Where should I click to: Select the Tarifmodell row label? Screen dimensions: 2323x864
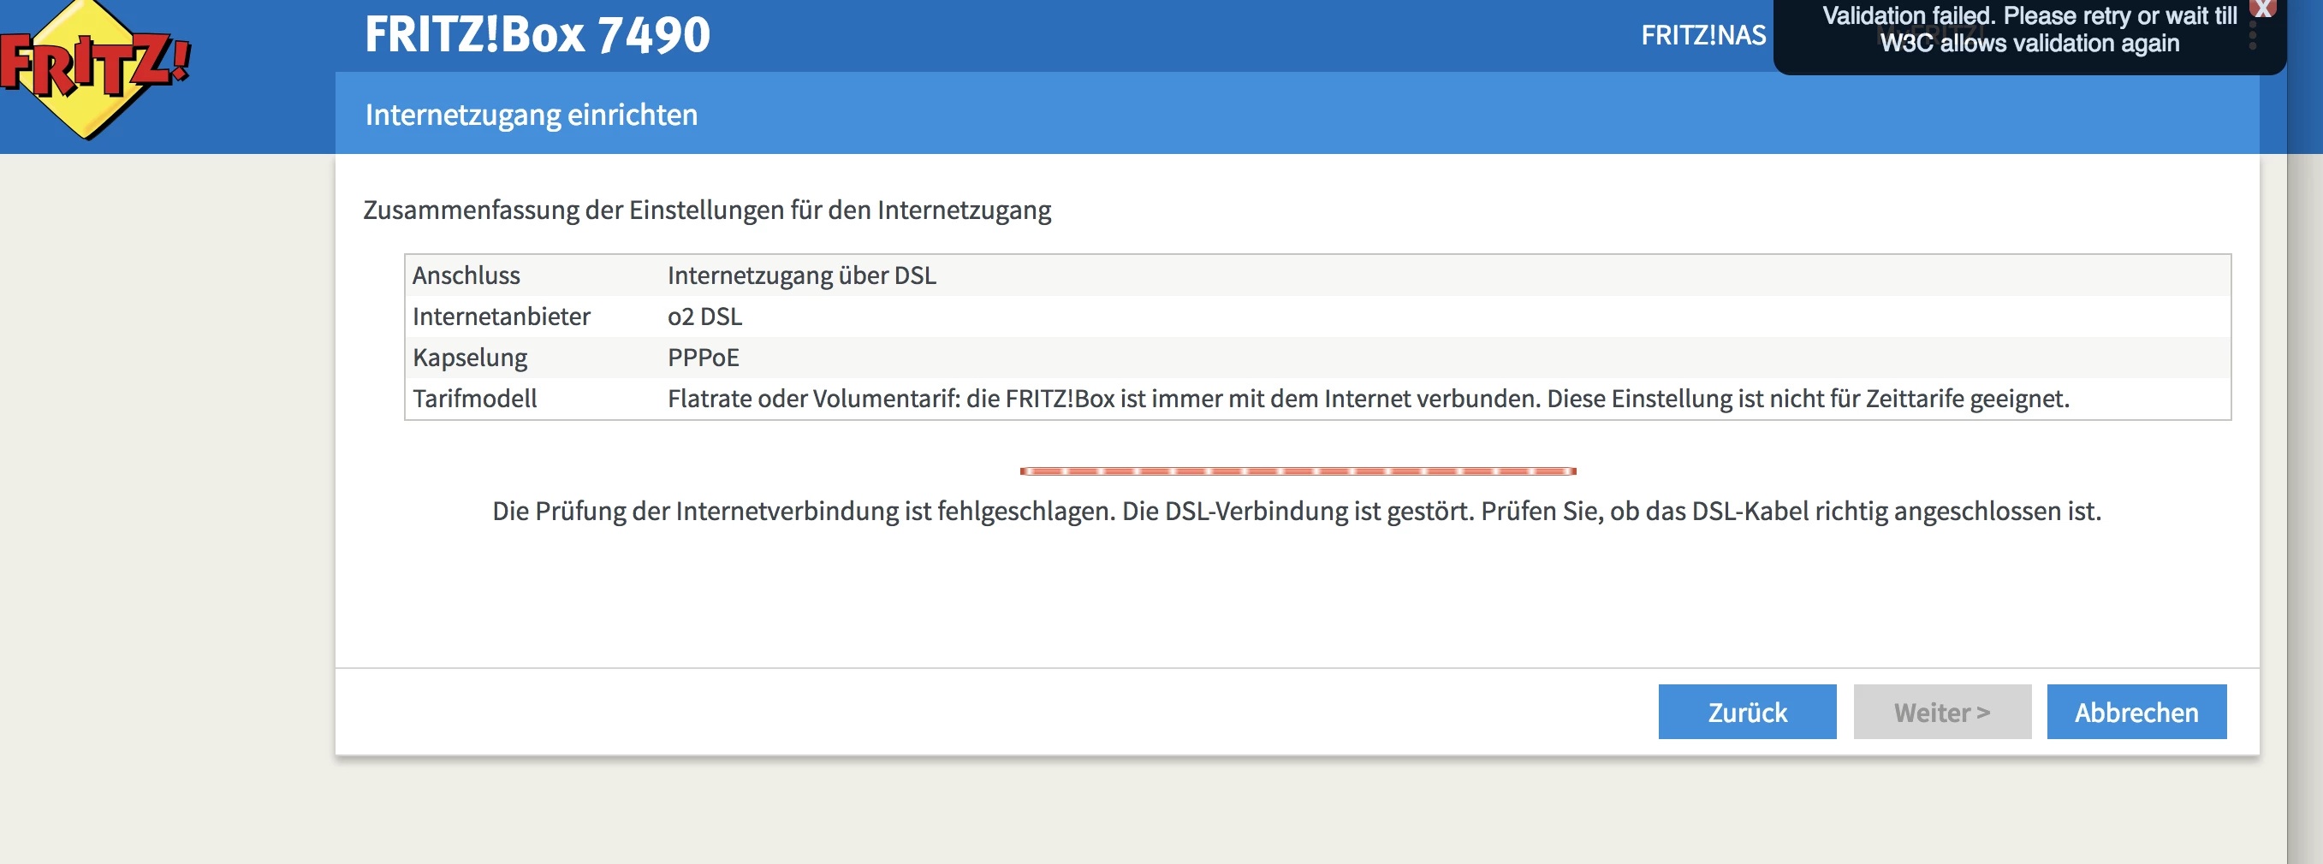click(475, 399)
